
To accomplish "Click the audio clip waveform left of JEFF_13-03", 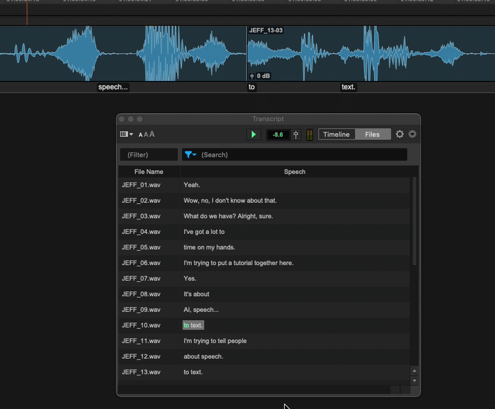I will [x=123, y=53].
